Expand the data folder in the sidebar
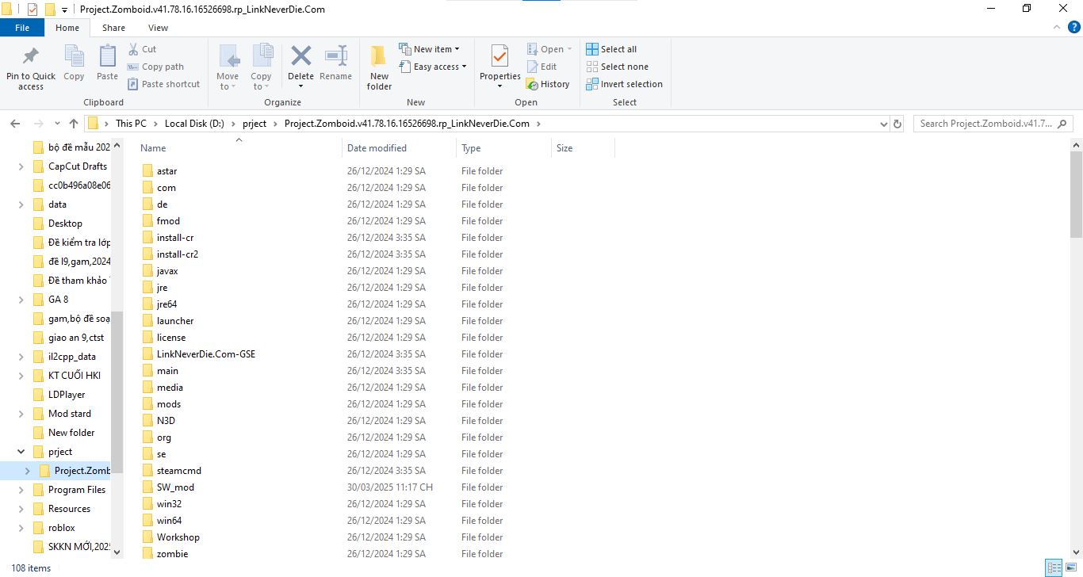 click(20, 204)
